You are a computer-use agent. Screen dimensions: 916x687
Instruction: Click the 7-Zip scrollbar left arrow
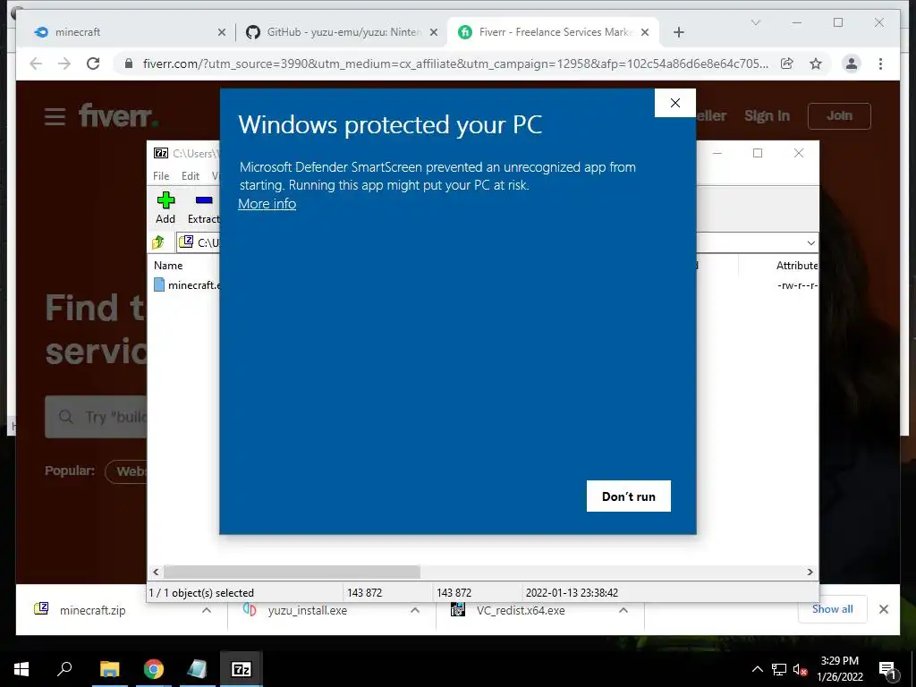coord(156,572)
